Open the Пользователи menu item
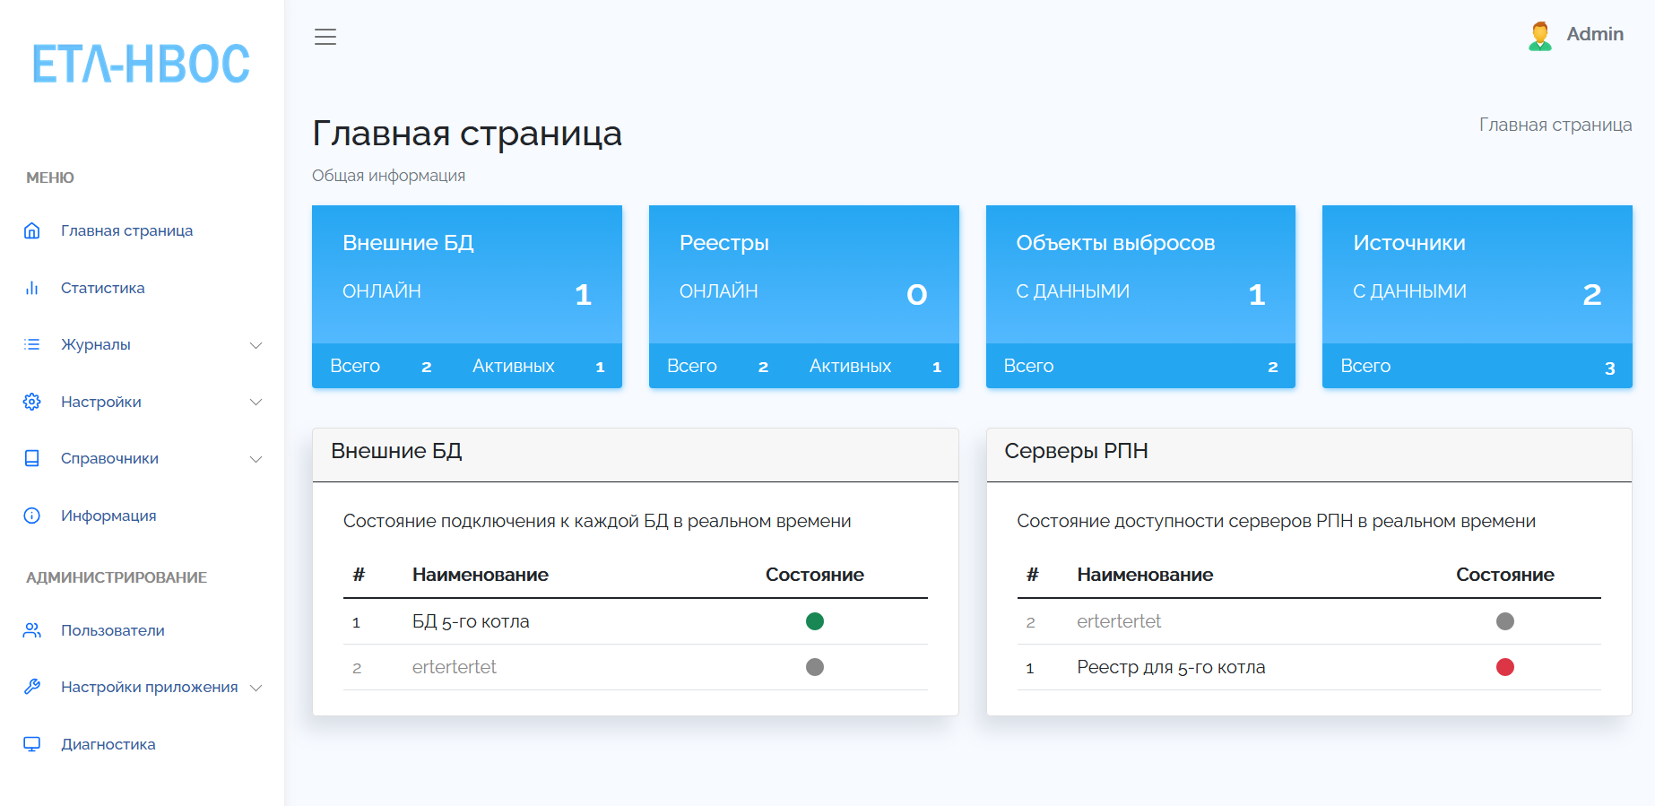This screenshot has width=1655, height=806. (113, 630)
